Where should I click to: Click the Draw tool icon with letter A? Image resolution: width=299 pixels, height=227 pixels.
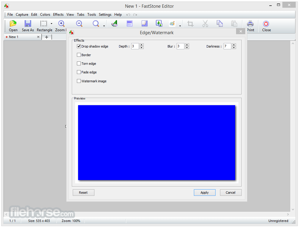115,24
